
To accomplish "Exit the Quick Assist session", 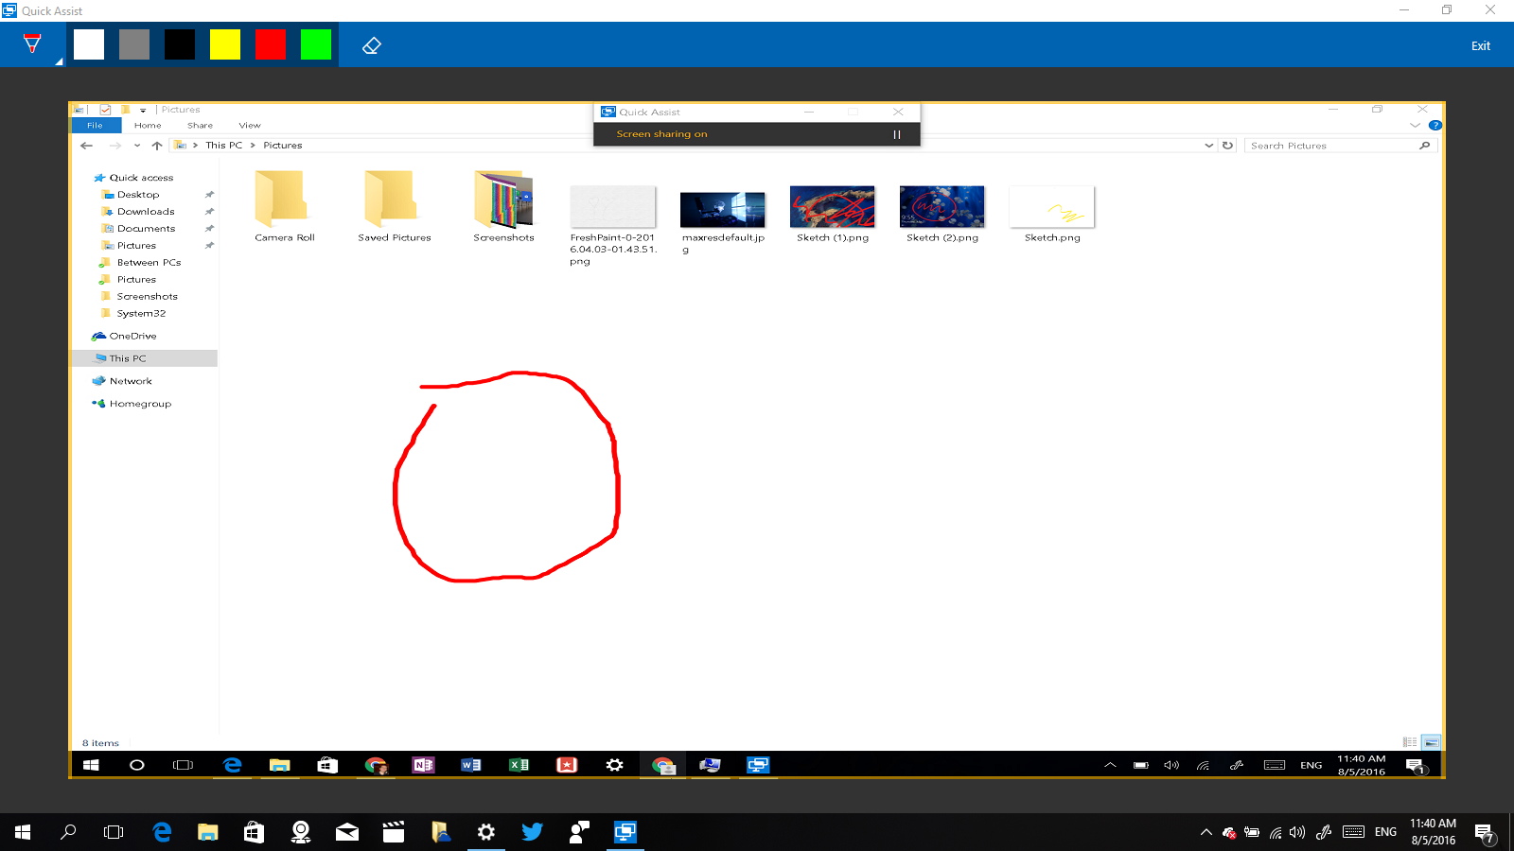I will coord(1479,44).
